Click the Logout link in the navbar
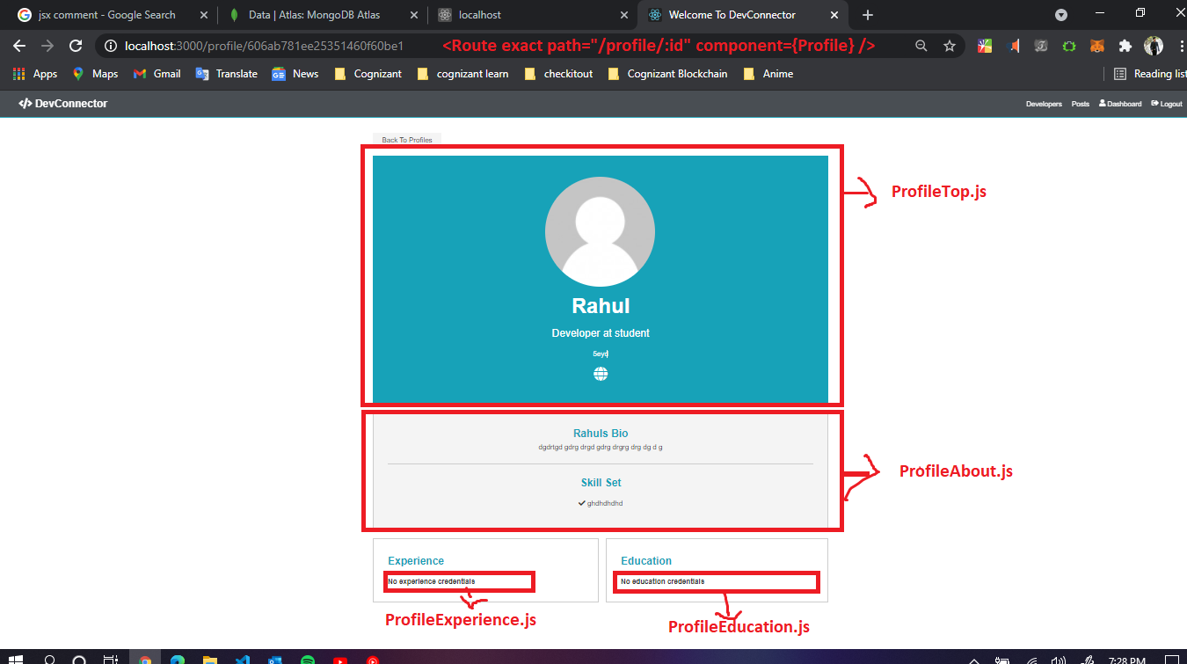The image size is (1187, 664). pos(1166,104)
